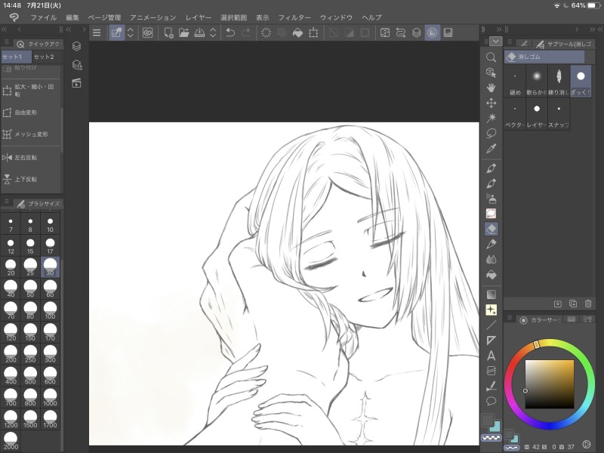Open the フィルター menu
The height and width of the screenshot is (453, 604).
(294, 17)
